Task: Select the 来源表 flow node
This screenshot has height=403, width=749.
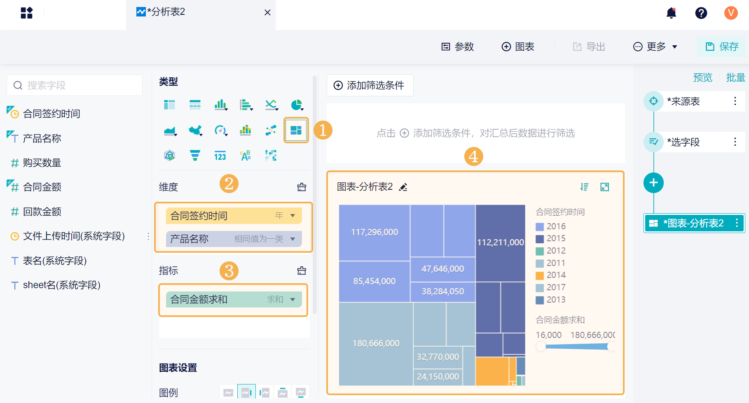Action: 694,101
